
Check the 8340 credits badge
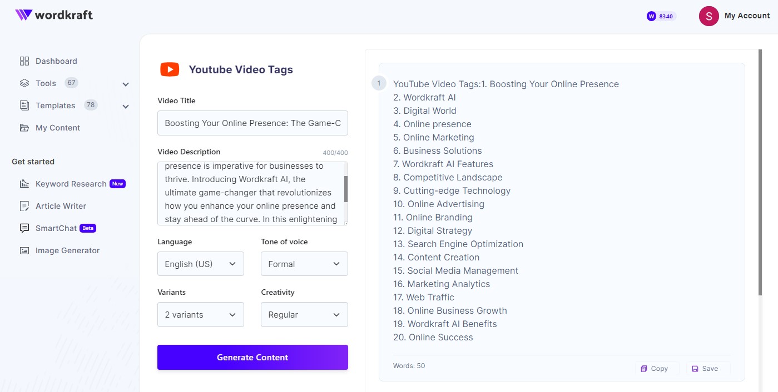point(660,16)
